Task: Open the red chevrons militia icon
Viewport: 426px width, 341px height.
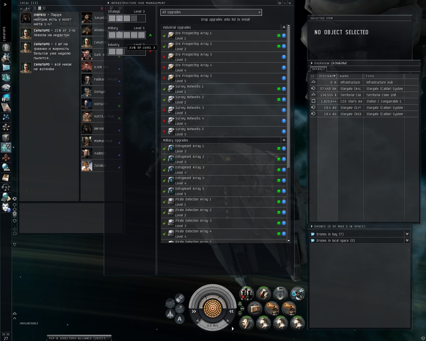Action: (6, 157)
